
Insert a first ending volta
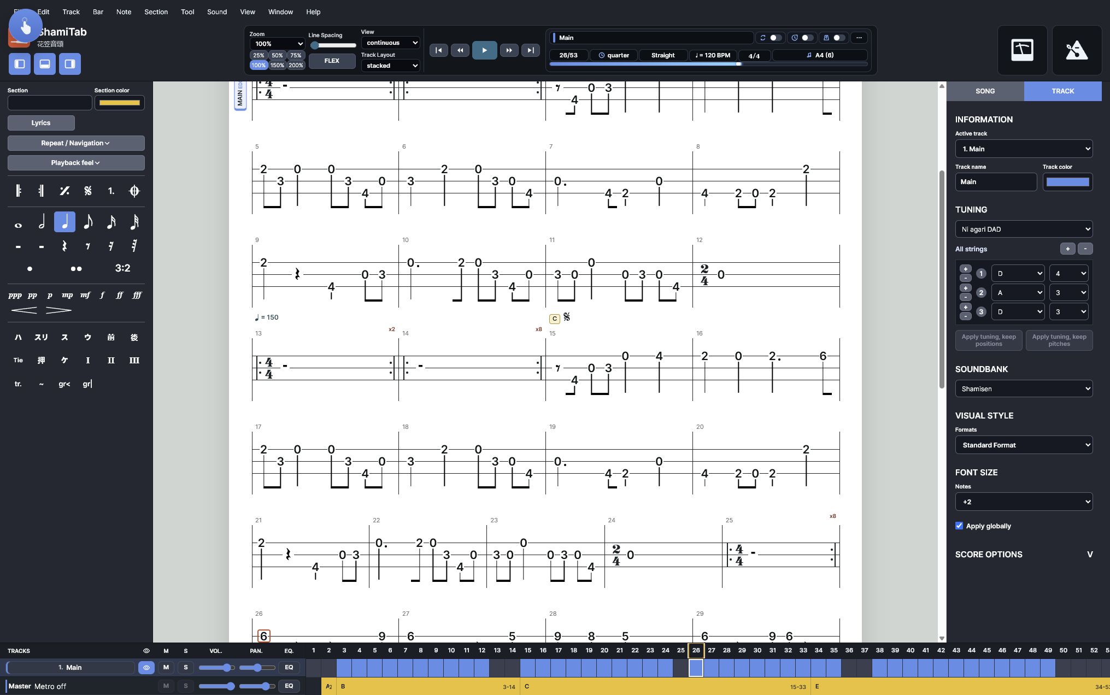(x=111, y=191)
